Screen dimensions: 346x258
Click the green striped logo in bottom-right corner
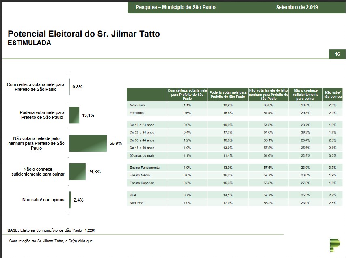335,245
